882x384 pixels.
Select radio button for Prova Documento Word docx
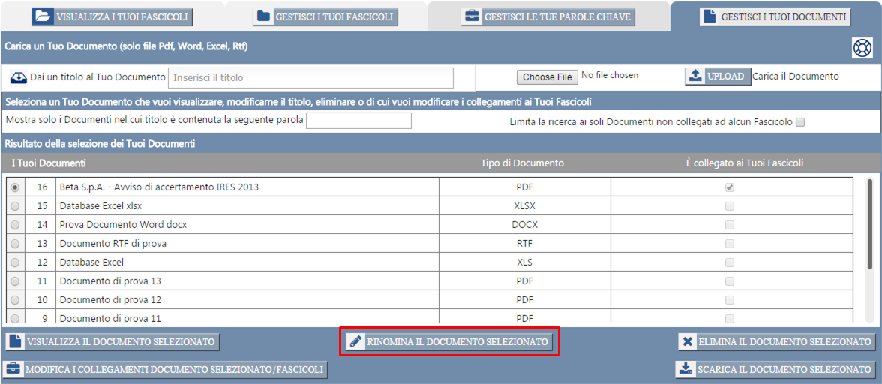(15, 225)
